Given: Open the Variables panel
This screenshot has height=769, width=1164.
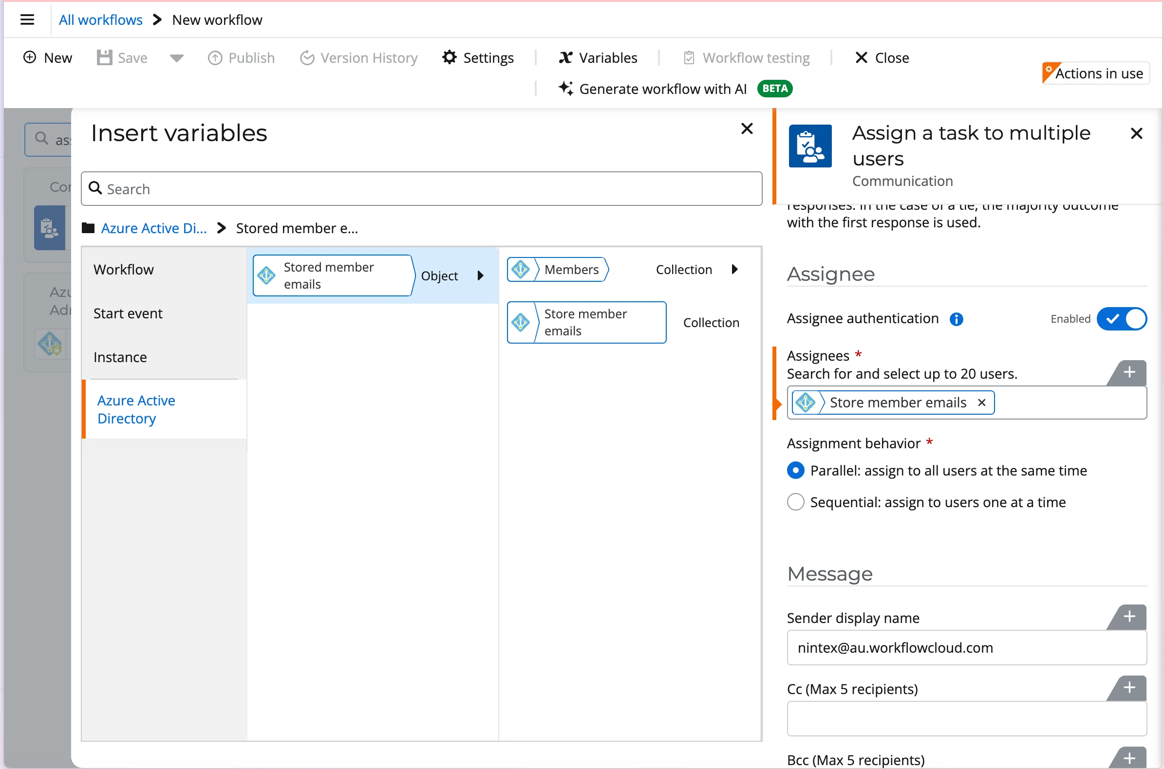Looking at the screenshot, I should [598, 57].
